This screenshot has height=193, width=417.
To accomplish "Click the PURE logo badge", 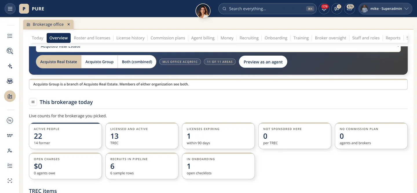I will (x=24, y=9).
